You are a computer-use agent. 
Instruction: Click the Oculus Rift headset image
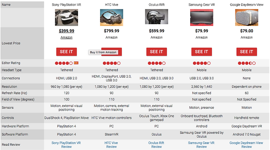click(156, 17)
